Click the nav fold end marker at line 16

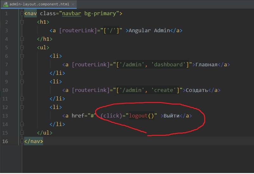pos(22,141)
